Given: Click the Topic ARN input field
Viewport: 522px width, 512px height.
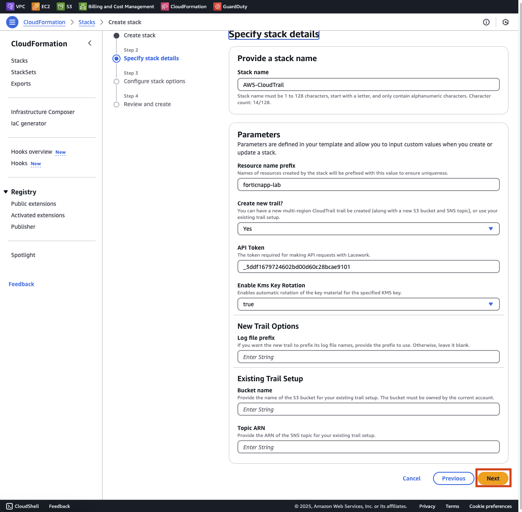Looking at the screenshot, I should [x=368, y=447].
